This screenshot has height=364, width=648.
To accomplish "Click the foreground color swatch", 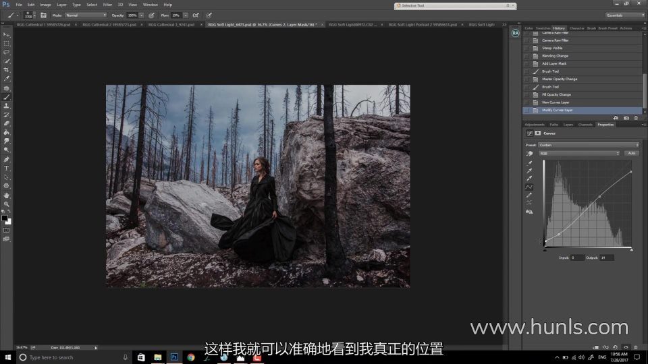I will [5, 218].
